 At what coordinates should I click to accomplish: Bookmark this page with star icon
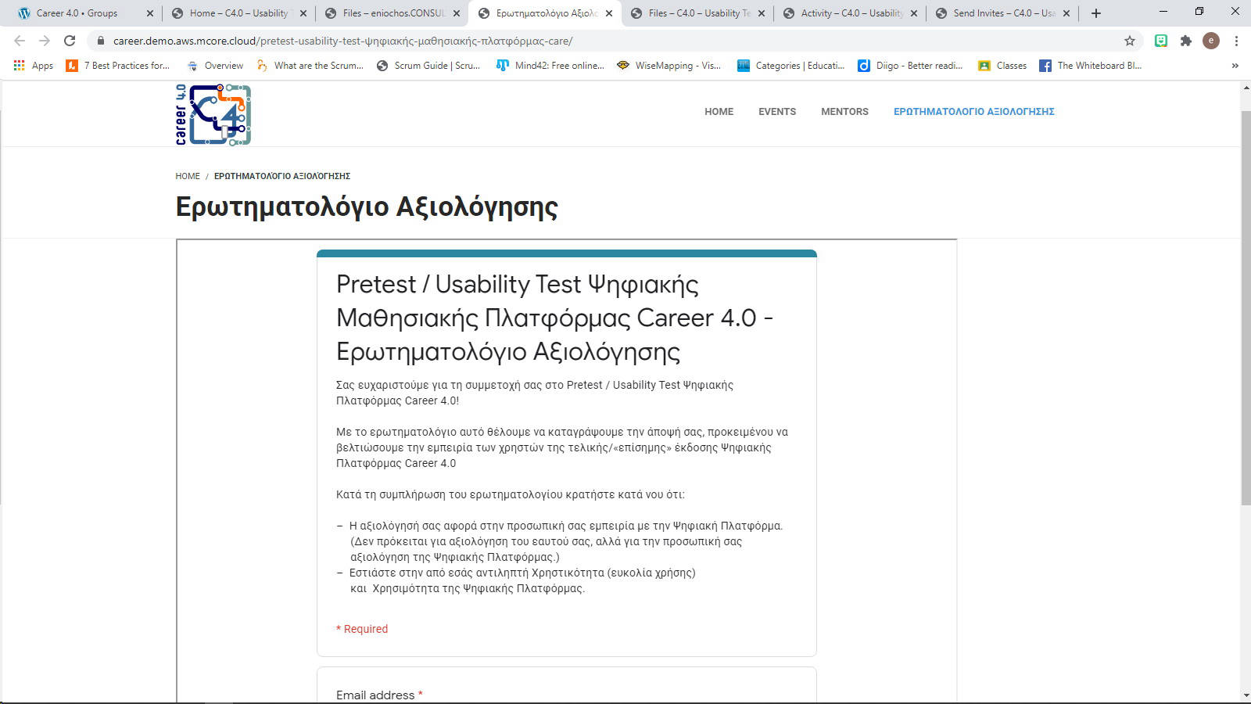coord(1129,41)
